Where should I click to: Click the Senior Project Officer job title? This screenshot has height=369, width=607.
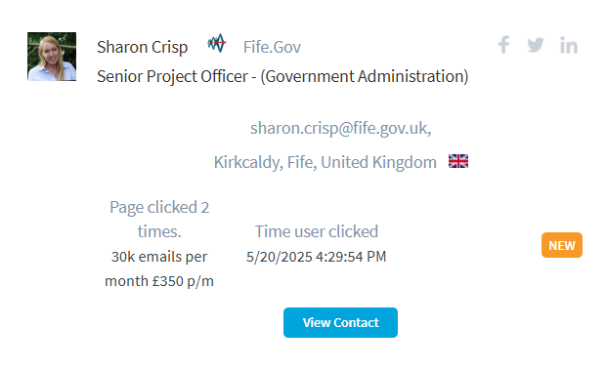[x=172, y=76]
